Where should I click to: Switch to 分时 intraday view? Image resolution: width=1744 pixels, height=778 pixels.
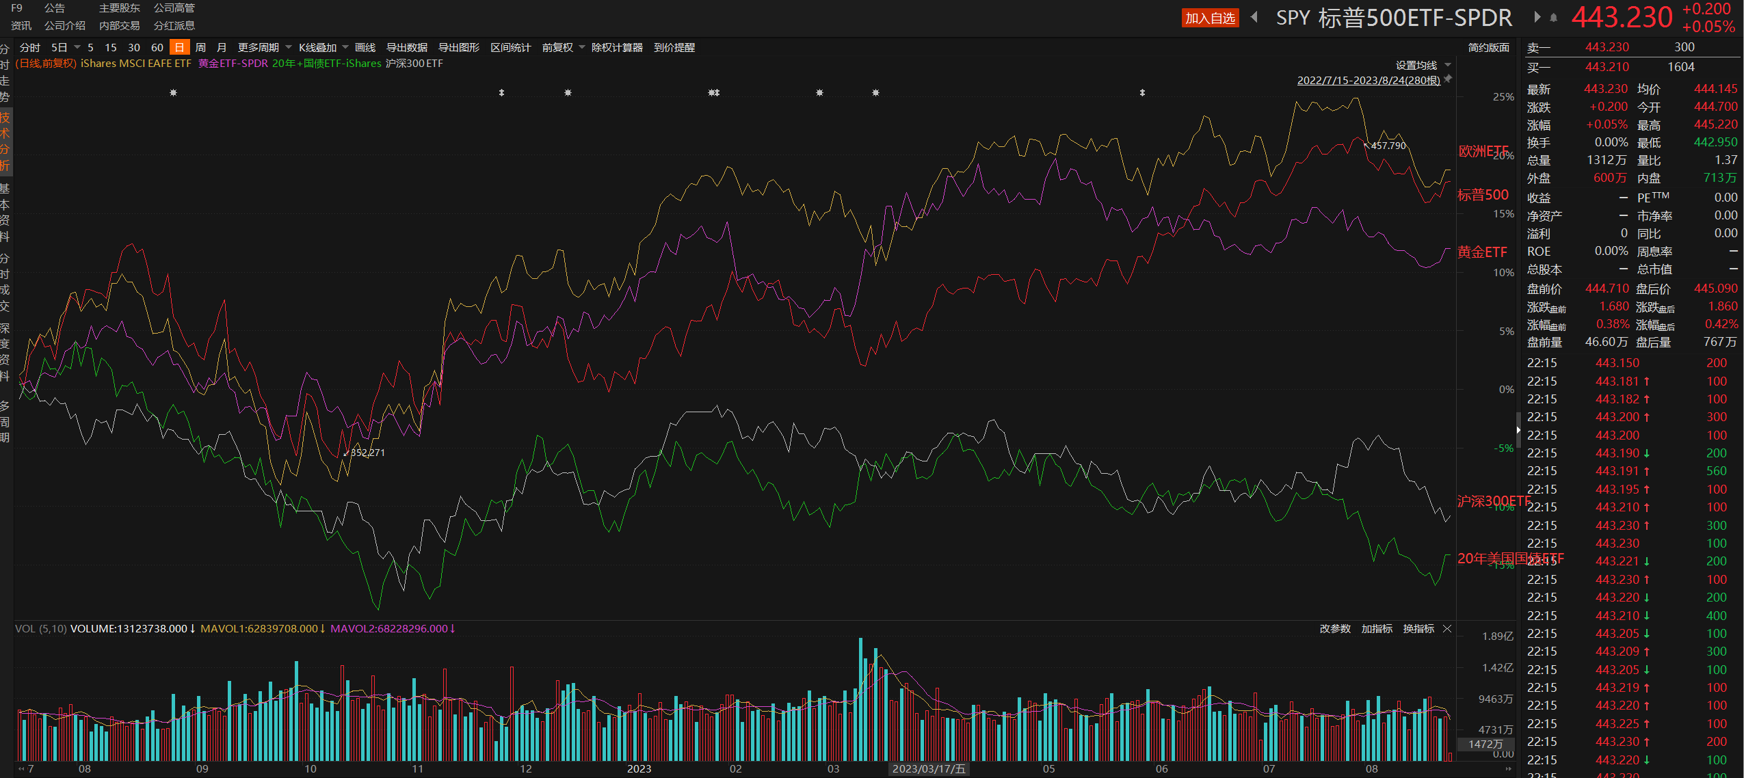(x=30, y=48)
